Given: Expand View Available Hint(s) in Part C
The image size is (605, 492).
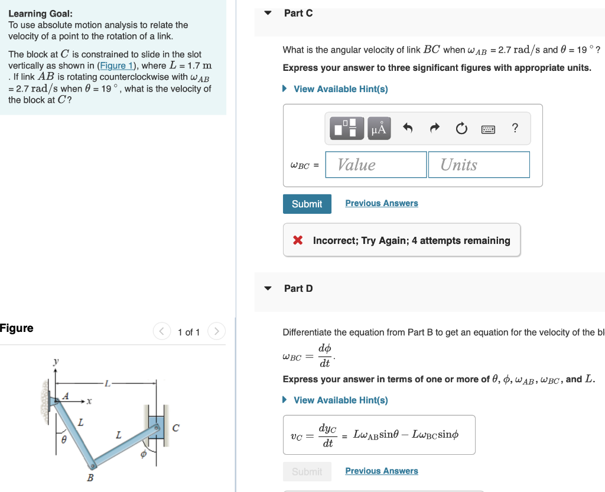Looking at the screenshot, I should tap(340, 89).
